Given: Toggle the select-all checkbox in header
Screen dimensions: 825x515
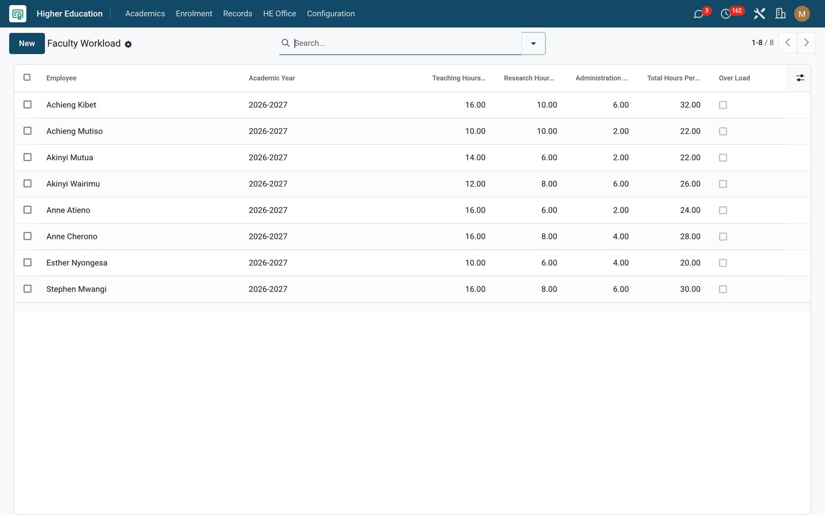Looking at the screenshot, I should [x=27, y=77].
